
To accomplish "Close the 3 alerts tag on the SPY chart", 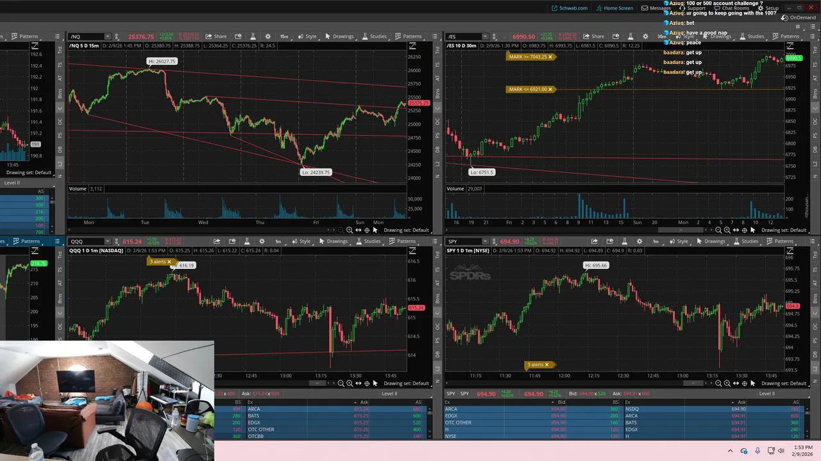I will 546,365.
